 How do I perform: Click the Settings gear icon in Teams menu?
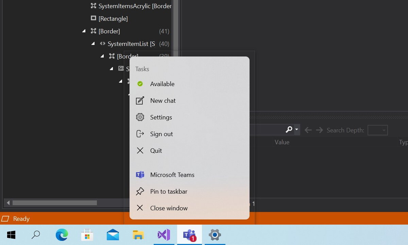pyautogui.click(x=140, y=117)
